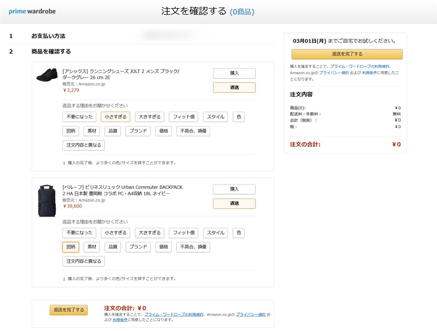This screenshot has height=331, width=437.
Task: Select 不要になった reason for the backpack
Action: coord(79,233)
